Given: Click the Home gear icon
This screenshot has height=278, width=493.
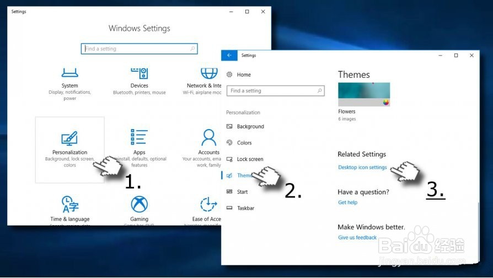Looking at the screenshot, I should pos(229,74).
